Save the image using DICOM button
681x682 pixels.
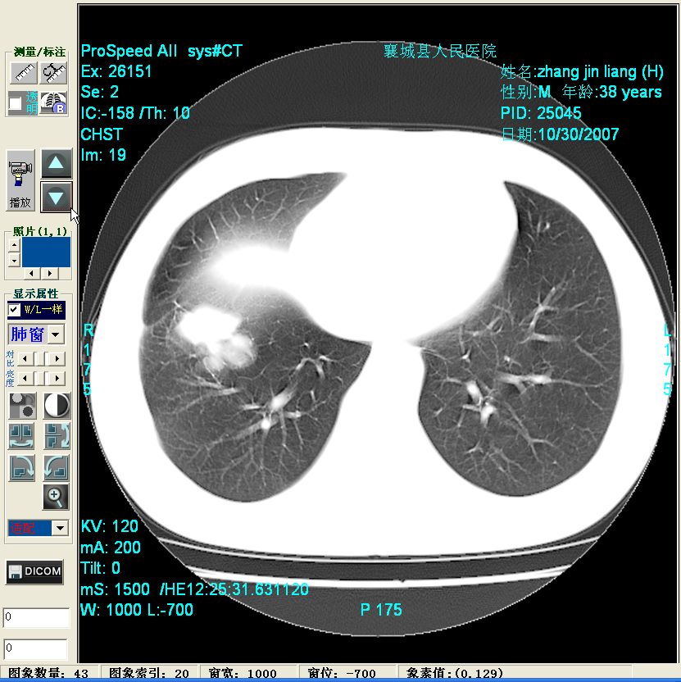35,572
